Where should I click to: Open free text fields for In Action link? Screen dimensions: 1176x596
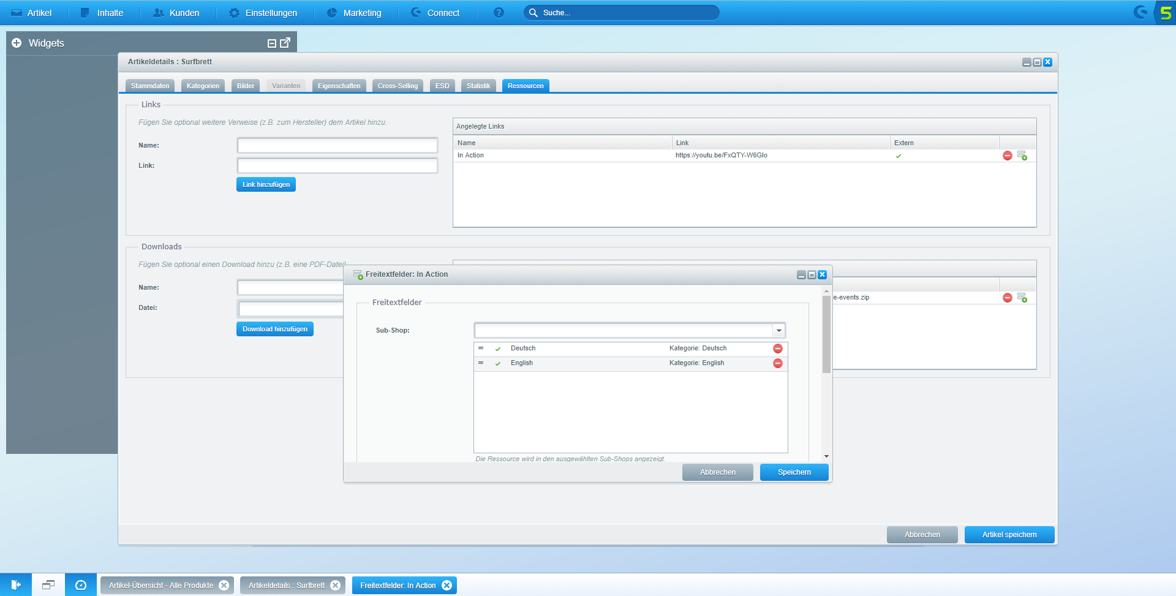(x=1022, y=156)
